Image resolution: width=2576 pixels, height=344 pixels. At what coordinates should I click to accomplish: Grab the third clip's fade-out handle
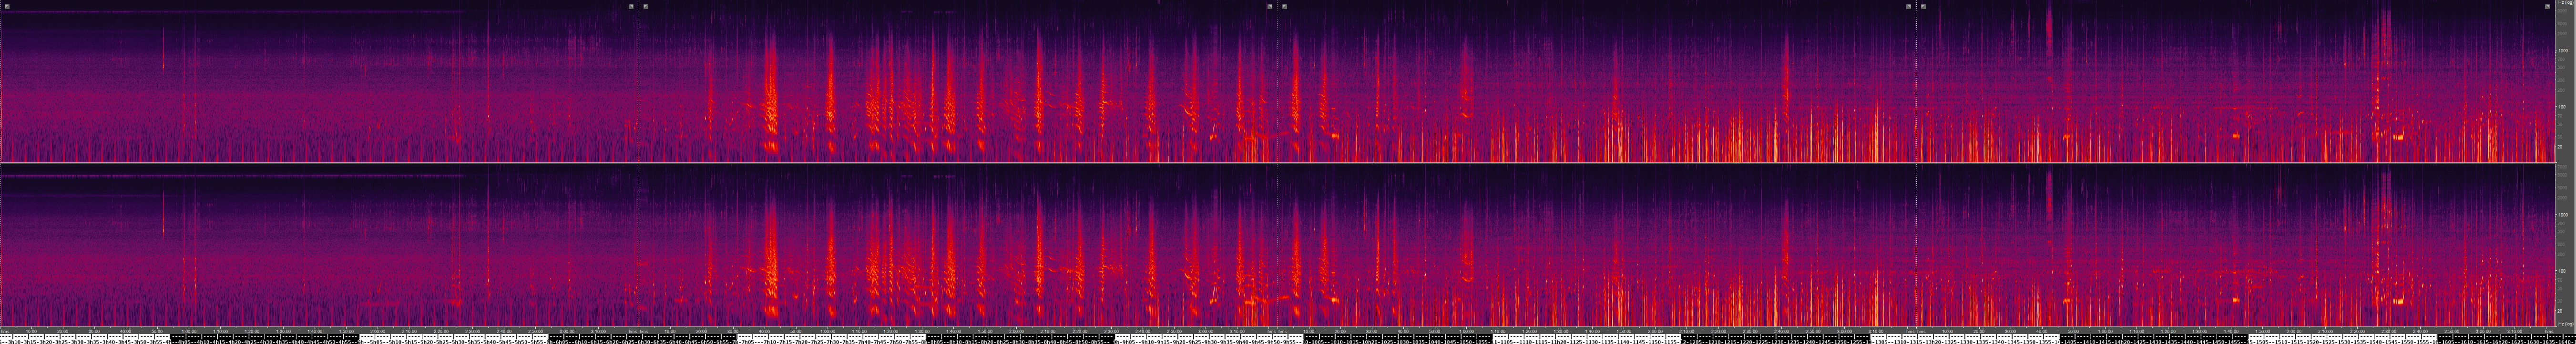(x=1908, y=6)
